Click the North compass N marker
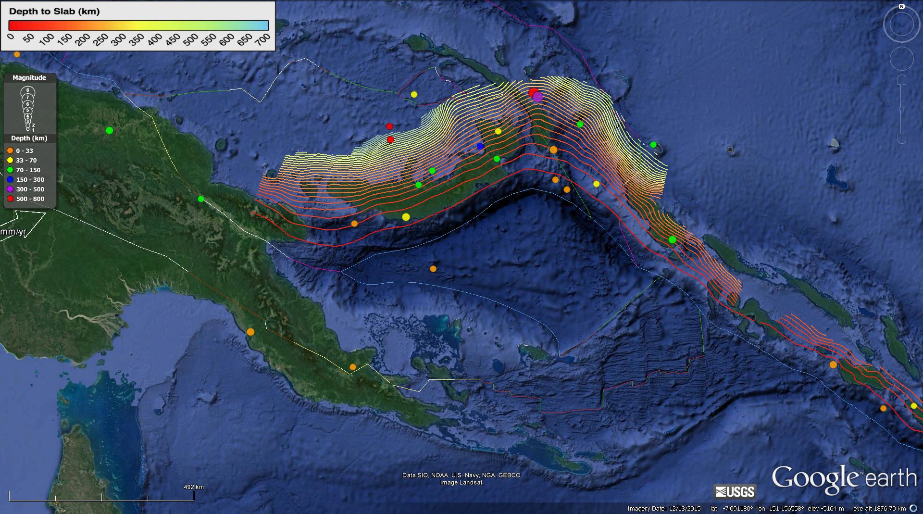The image size is (923, 514). click(x=902, y=7)
